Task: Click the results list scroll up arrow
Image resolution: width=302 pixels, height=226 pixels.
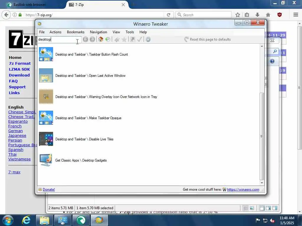Action: [262, 46]
